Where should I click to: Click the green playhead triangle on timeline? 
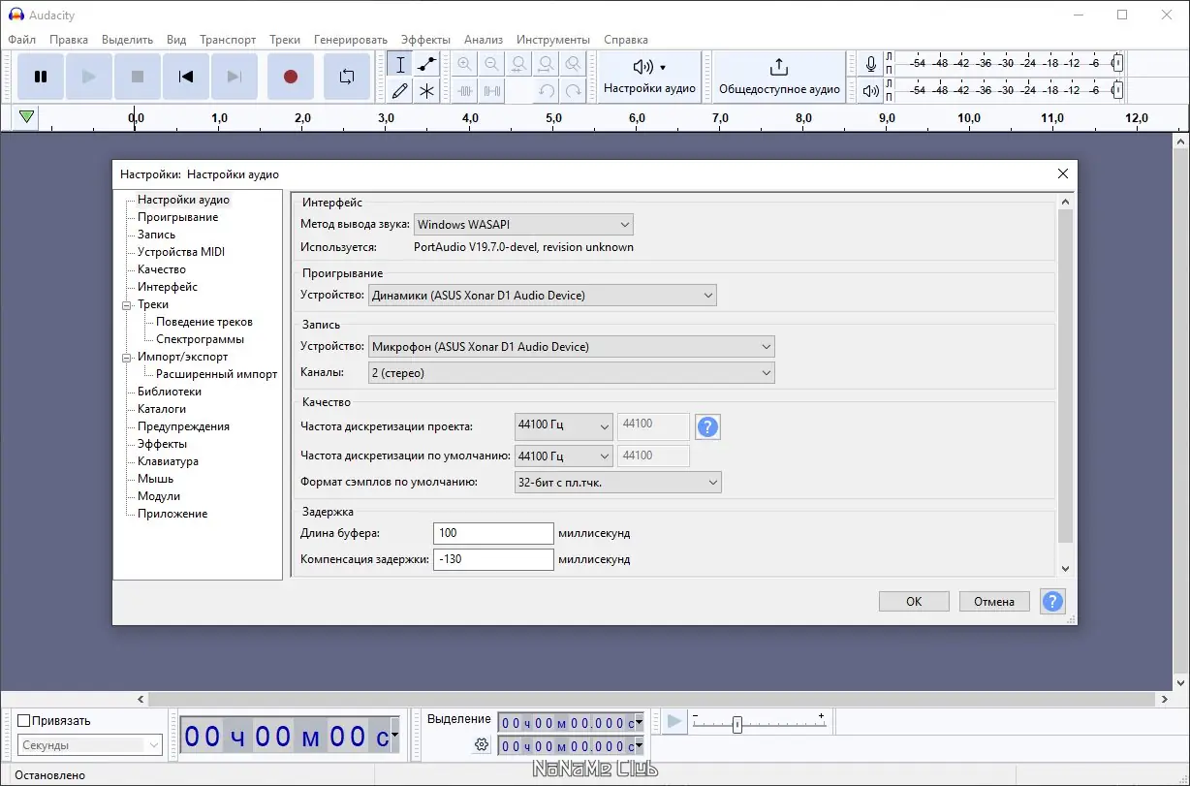pyautogui.click(x=27, y=117)
